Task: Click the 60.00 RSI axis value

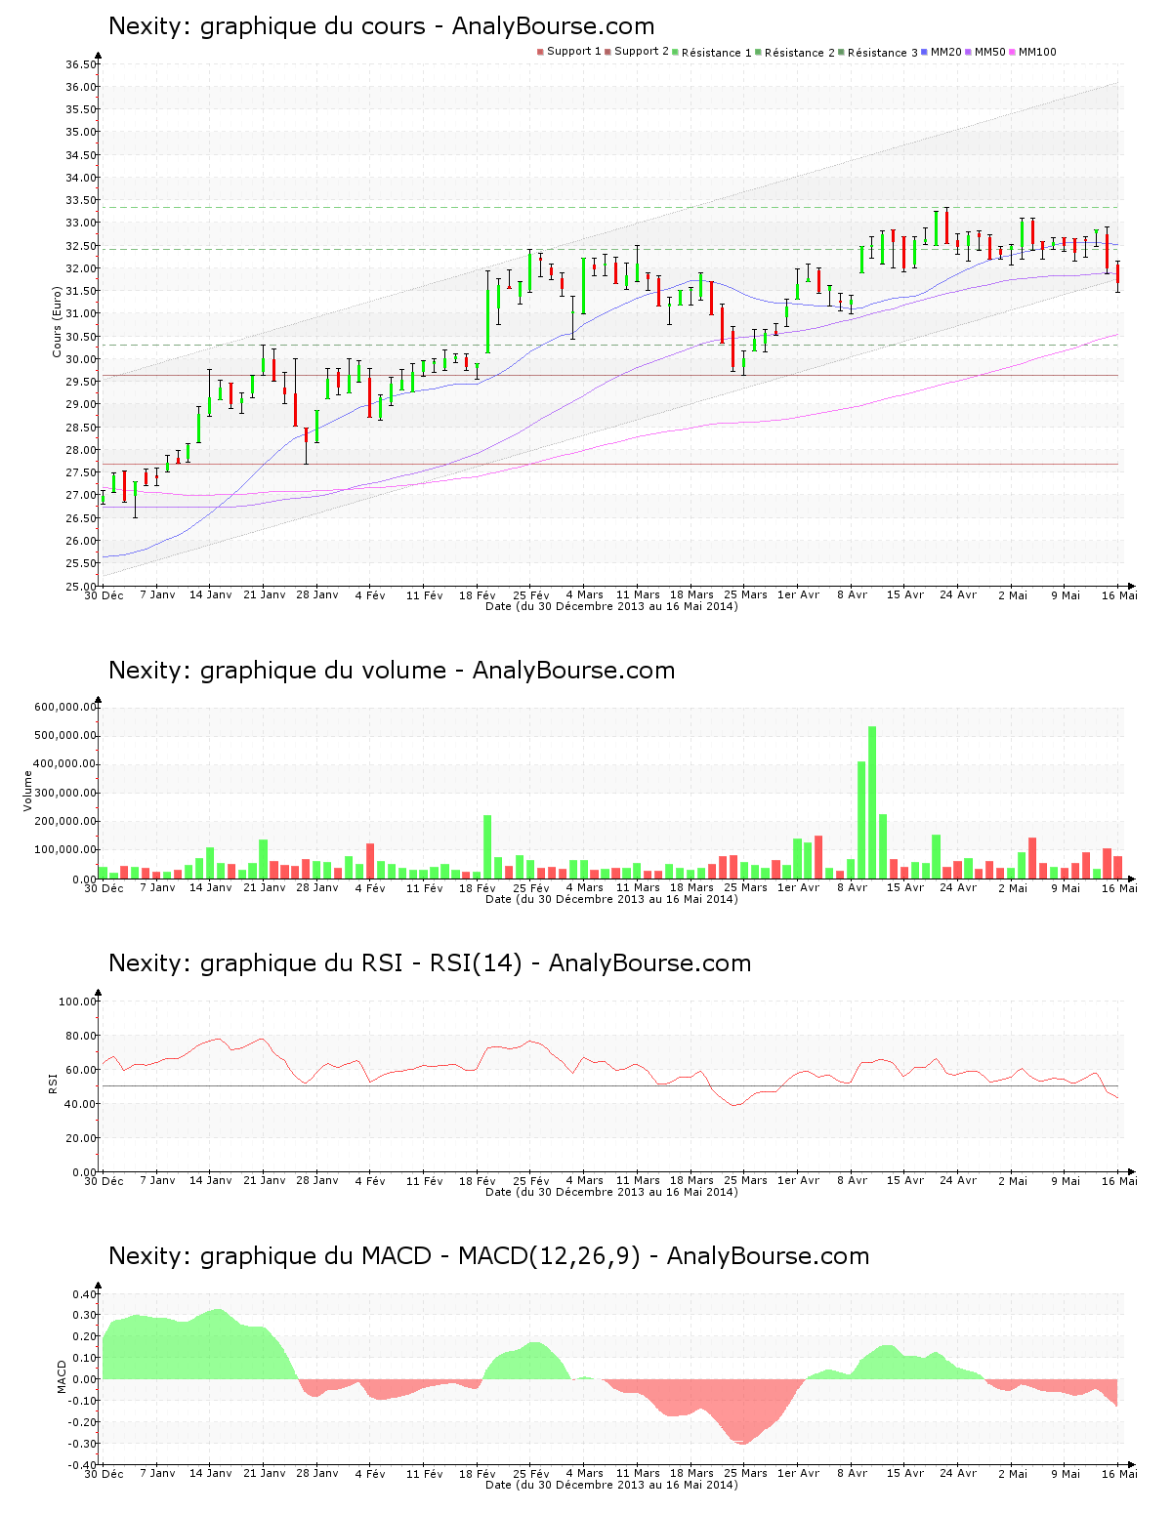Action: pyautogui.click(x=80, y=1070)
